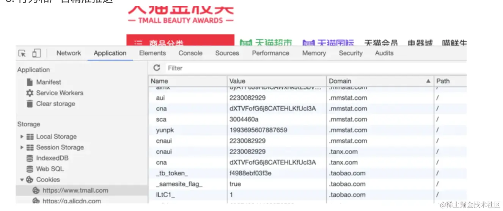The height and width of the screenshot is (211, 503).
Task: Click the .taobao.com domain in _tb_token_ row
Action: 347,173
